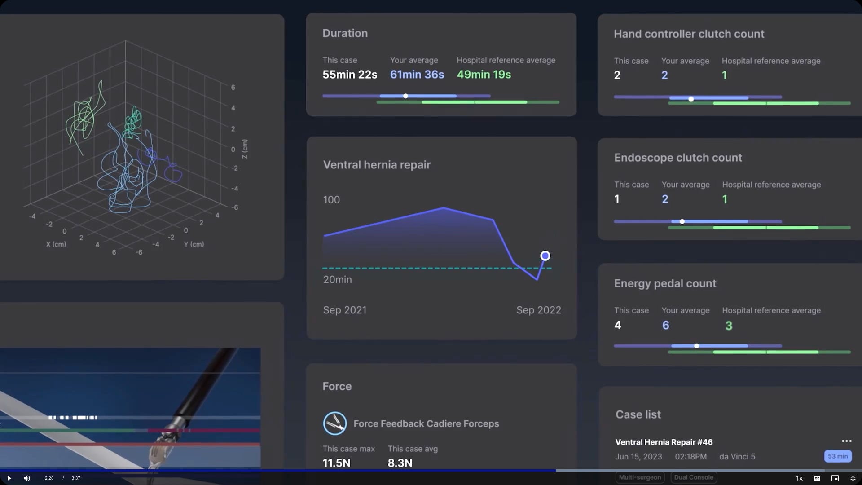Click the Energy pedal count bar marker
Image resolution: width=862 pixels, height=485 pixels.
696,346
